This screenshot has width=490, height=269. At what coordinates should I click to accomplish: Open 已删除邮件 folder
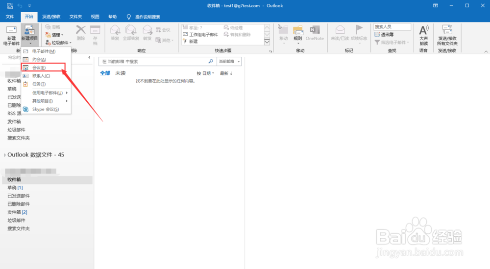(19, 204)
